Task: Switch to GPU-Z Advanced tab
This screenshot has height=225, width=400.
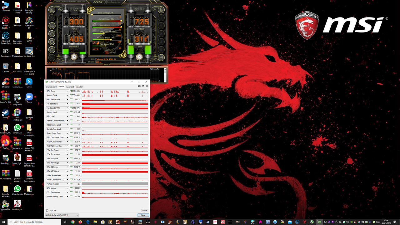Action: tap(70, 87)
